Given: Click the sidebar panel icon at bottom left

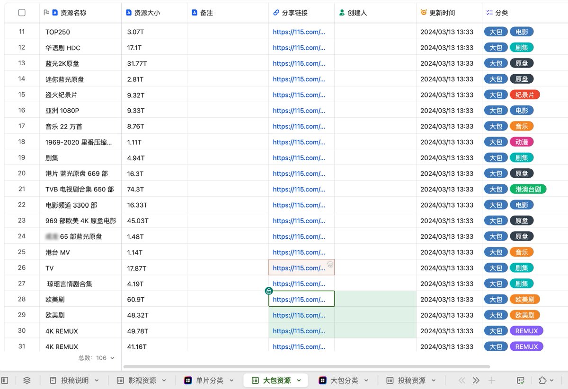Looking at the screenshot, I should click(x=5, y=380).
